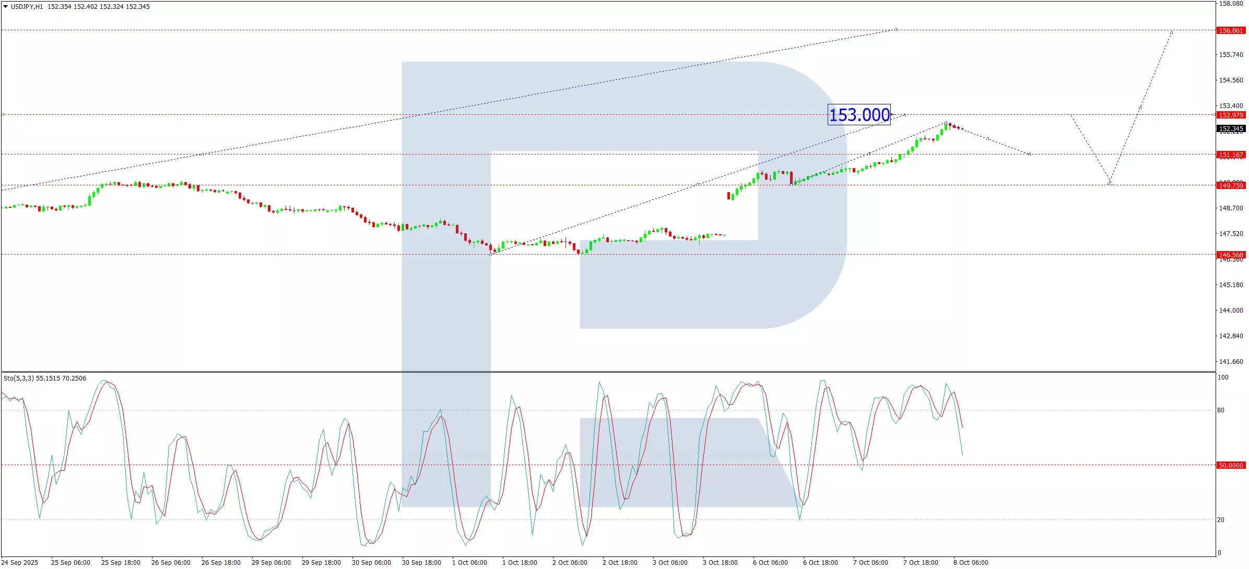Click the '6 Oct 06:00' time axis label
This screenshot has width=1249, height=569.
[770, 563]
